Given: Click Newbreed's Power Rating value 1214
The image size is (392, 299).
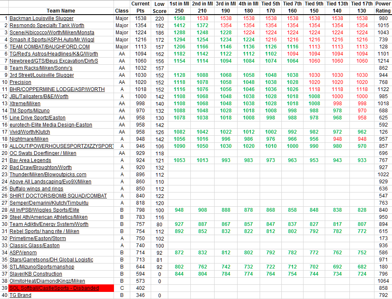Looking at the screenshot, I should click(383, 61).
